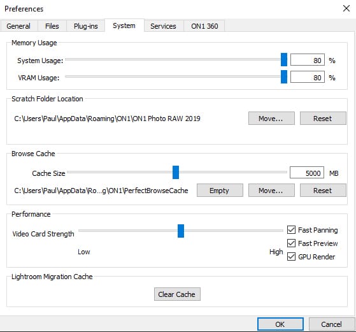Click the VRAM Usage slider handle
This screenshot has height=332, width=356.
284,77
